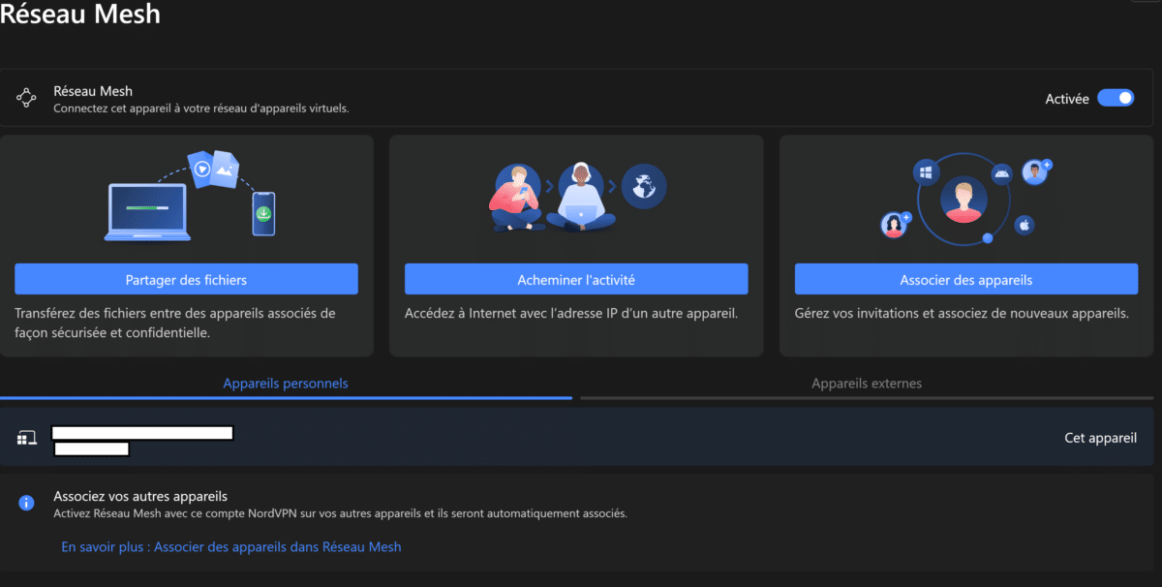
Task: Toggle the Réseau Mesh Activée switch
Action: [x=1116, y=98]
